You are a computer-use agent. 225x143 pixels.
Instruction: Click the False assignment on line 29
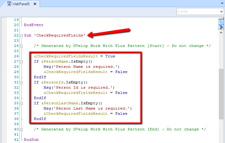86,72
